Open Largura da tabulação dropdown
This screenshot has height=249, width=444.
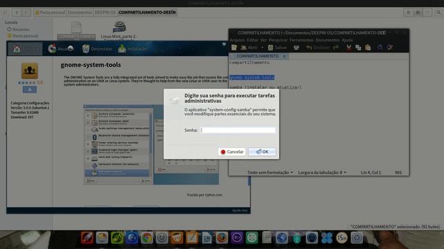(322, 172)
